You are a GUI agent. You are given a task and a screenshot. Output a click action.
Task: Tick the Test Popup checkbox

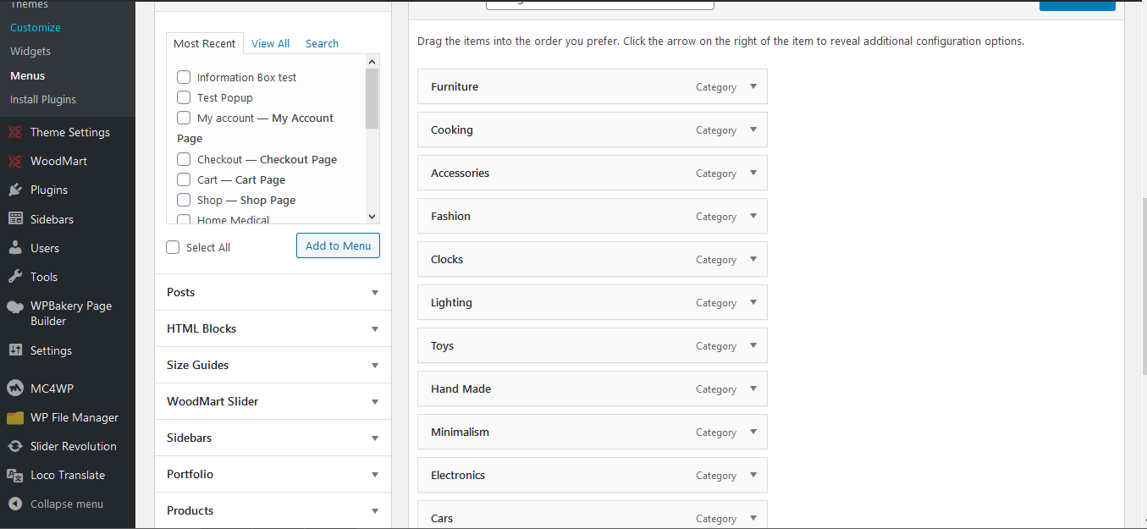184,97
